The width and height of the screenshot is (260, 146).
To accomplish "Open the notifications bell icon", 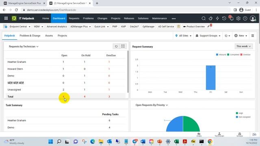I will pyautogui.click(x=232, y=18).
